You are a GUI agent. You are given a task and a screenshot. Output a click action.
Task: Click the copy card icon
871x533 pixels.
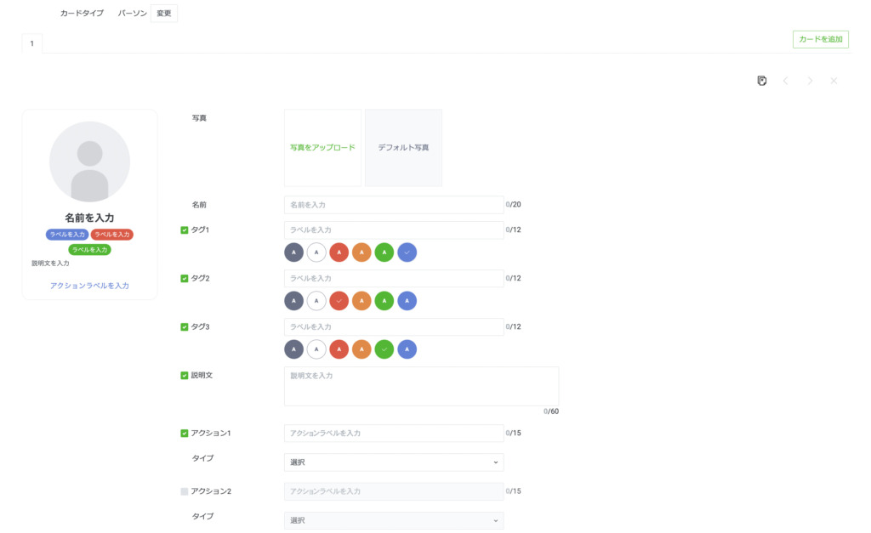pyautogui.click(x=762, y=81)
